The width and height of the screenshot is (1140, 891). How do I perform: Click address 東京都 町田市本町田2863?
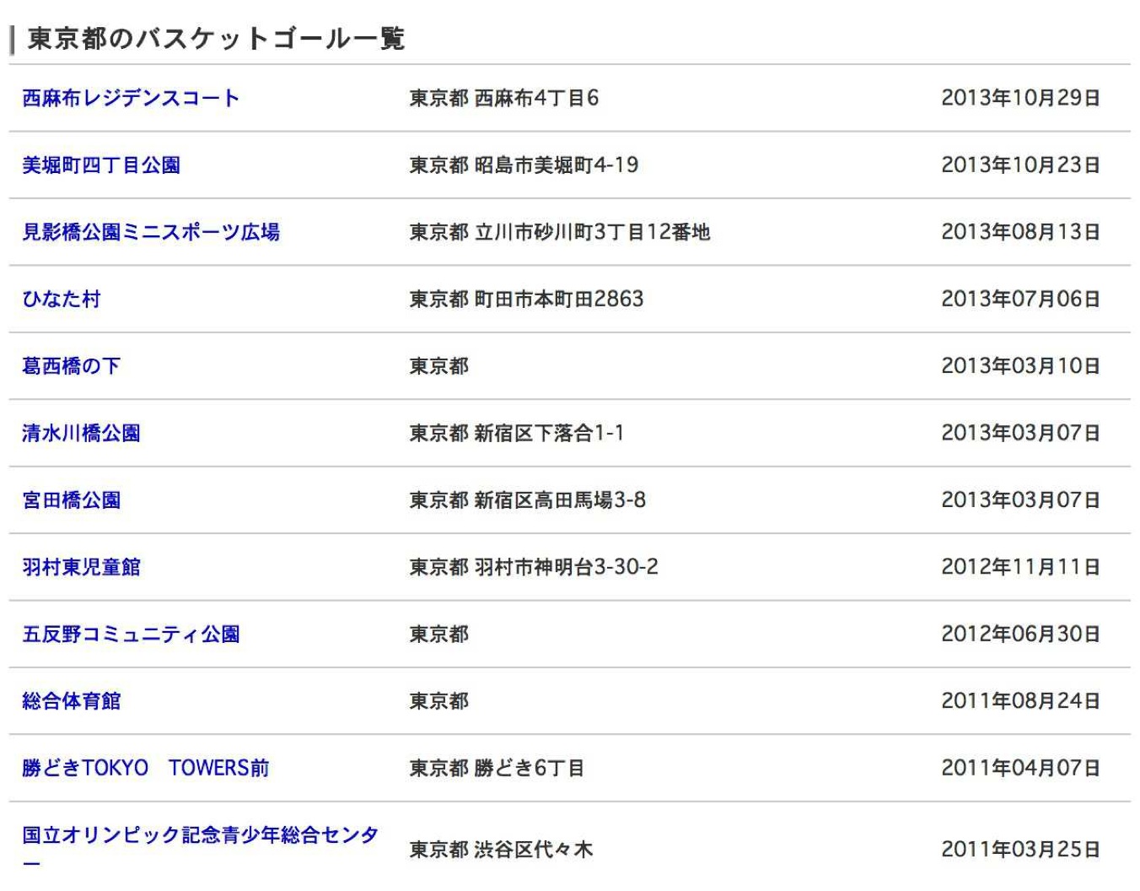coord(527,299)
